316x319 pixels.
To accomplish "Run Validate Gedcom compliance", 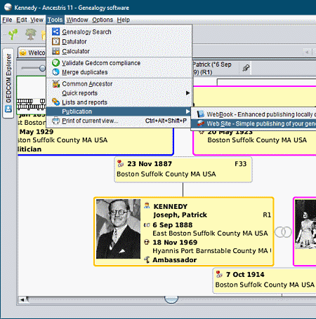I will [x=119, y=63].
